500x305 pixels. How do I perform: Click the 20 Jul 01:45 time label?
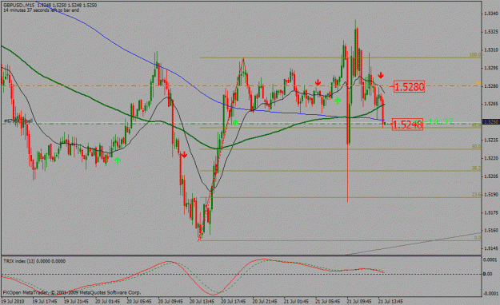(107, 301)
